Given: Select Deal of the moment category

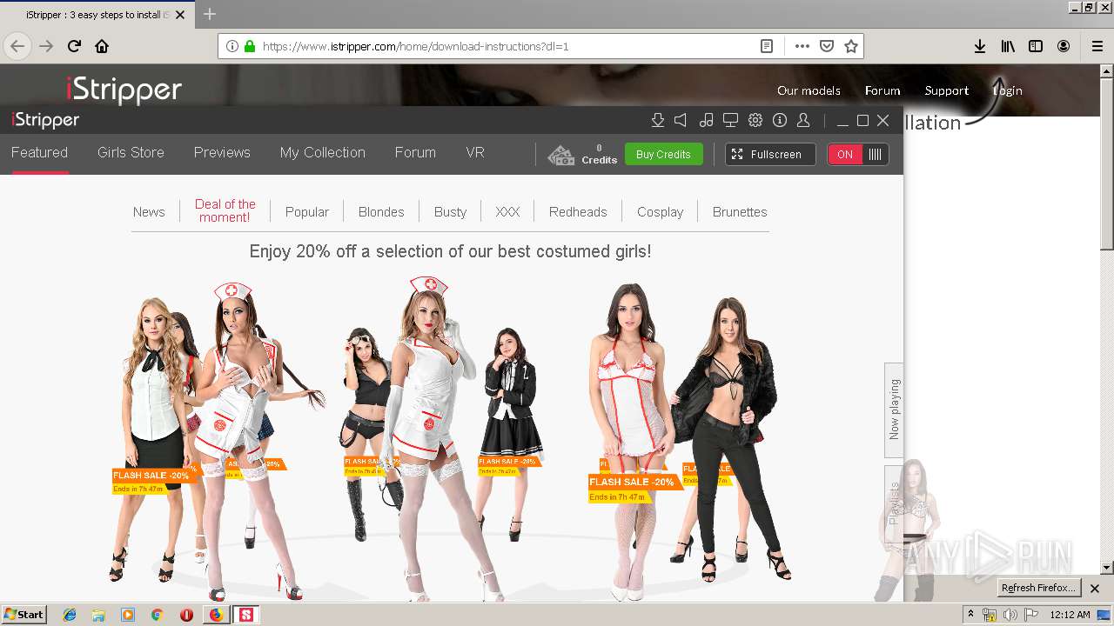Looking at the screenshot, I should (225, 210).
